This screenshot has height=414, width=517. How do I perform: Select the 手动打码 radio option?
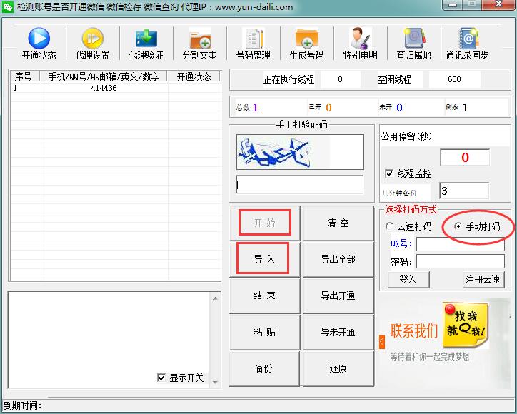458,227
